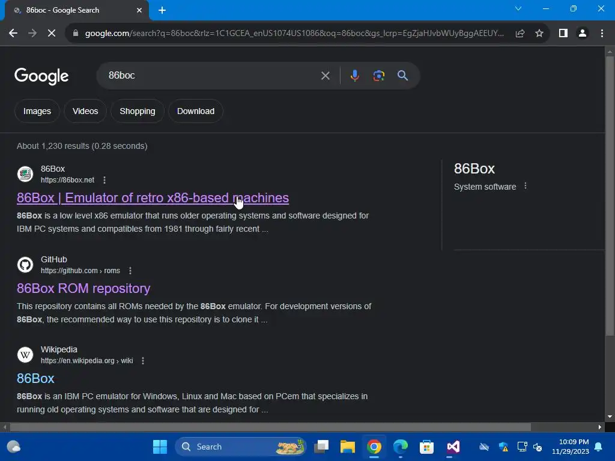Click the GitHub favicon
Screen dimensions: 615x461
point(25,265)
